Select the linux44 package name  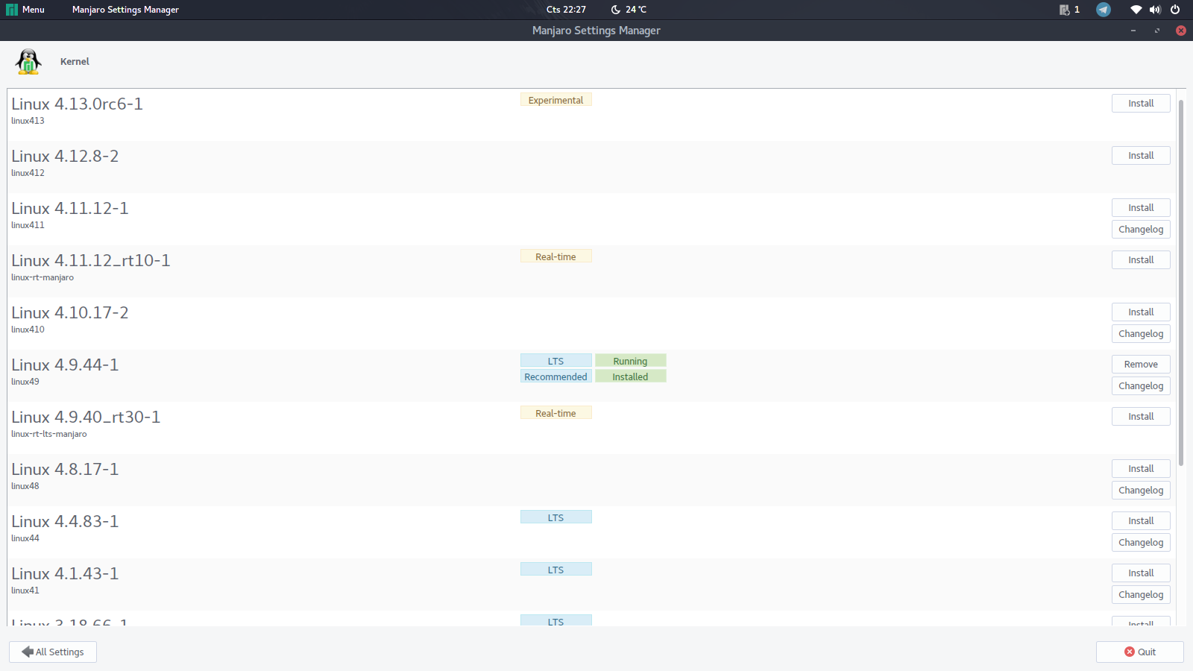click(x=25, y=538)
